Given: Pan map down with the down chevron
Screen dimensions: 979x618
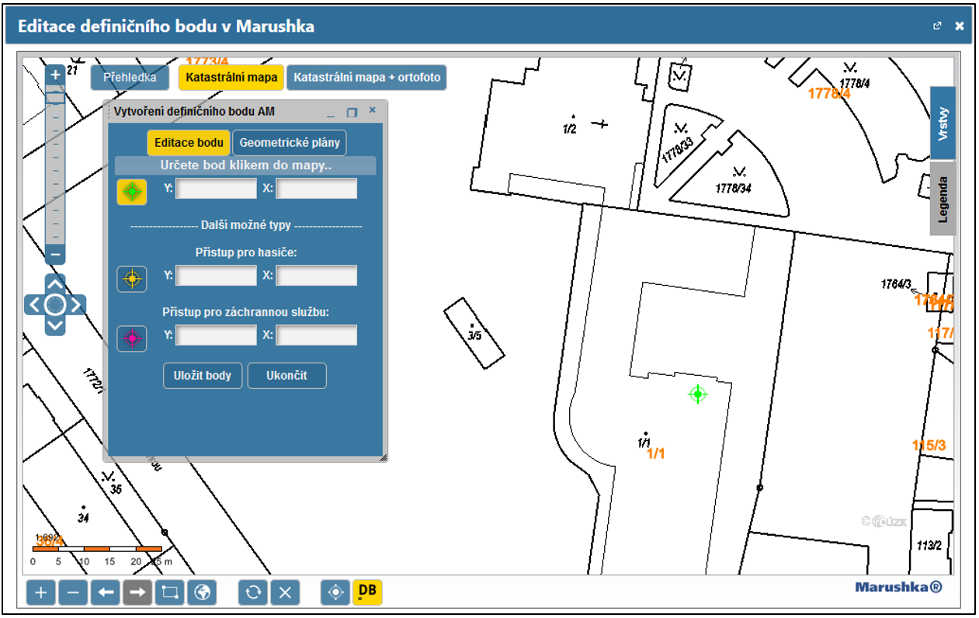Looking at the screenshot, I should (x=55, y=325).
